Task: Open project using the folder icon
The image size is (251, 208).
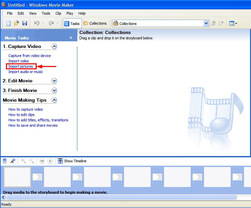Action: click(x=16, y=23)
